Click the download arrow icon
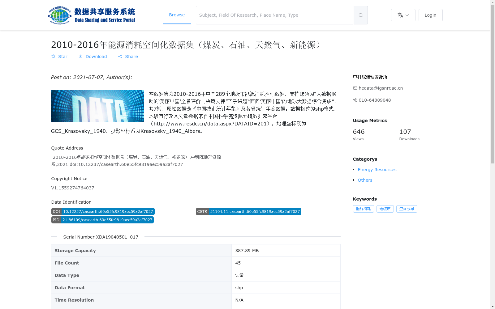Viewport: 495px width, 309px height. click(x=80, y=57)
